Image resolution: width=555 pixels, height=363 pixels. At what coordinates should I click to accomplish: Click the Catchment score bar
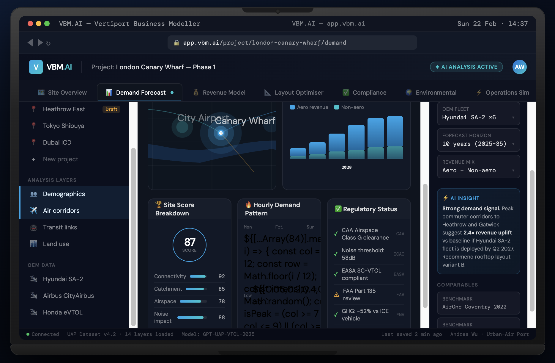click(x=196, y=289)
